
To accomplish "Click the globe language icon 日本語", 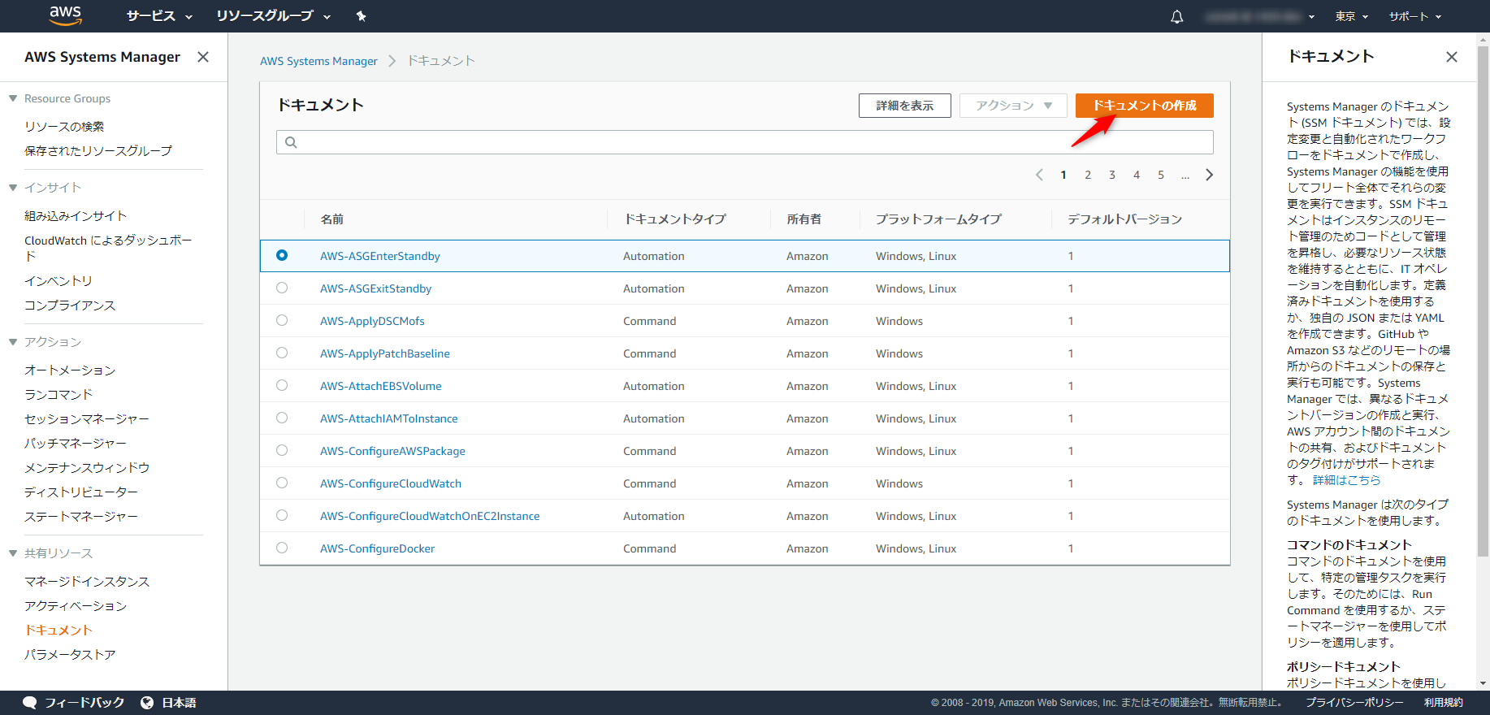I will (x=147, y=703).
